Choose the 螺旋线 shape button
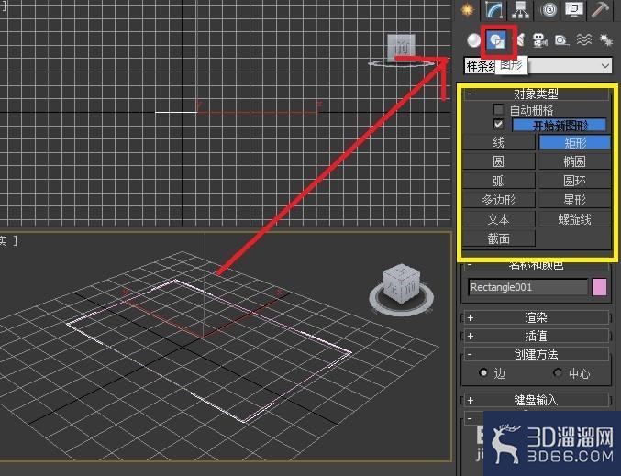621x476 pixels. coord(575,219)
